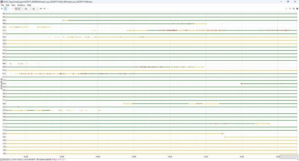The width and height of the screenshot is (299, 161).
Task: Click the R19 track start marker near 14:20
Action: pyautogui.click(x=241, y=84)
